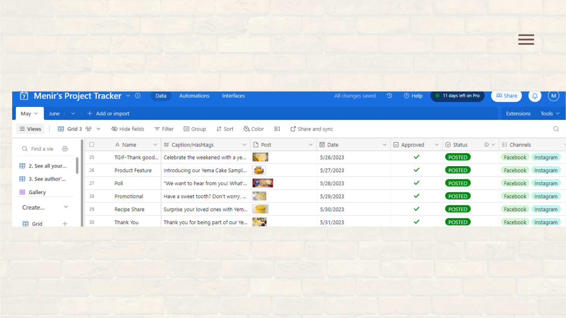Click the Instagram tag in the Thank You row
This screenshot has width=566, height=318.
click(546, 222)
